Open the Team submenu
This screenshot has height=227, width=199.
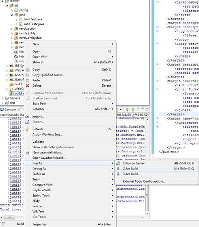[70, 180]
